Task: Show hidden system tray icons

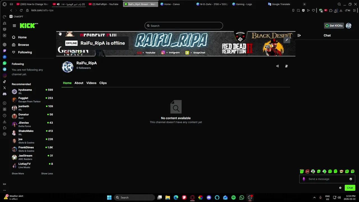Action: click(314, 198)
